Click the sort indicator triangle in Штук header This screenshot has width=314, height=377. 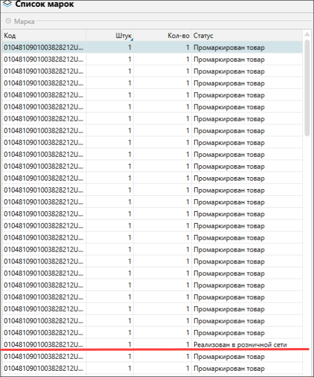[x=132, y=39]
